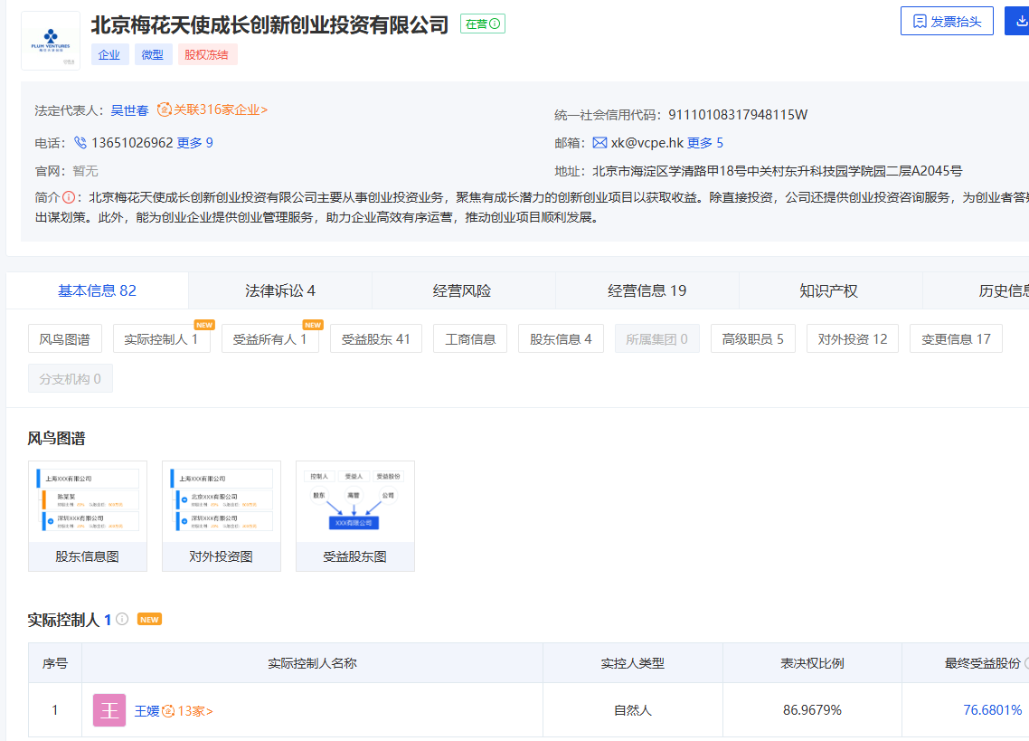
Task: Open 关联316家企业 link
Action: [221, 109]
